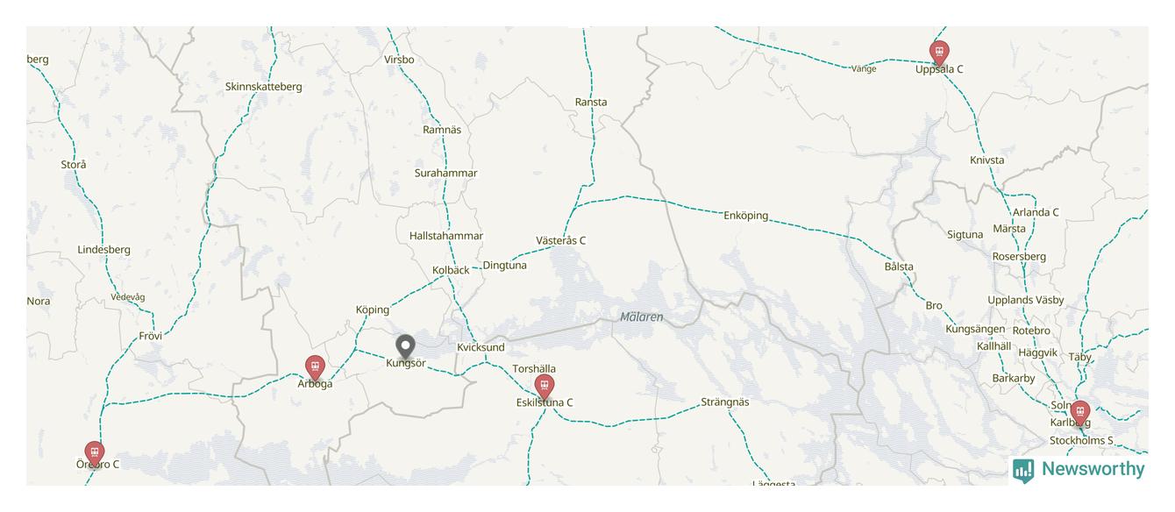Click the Stockholms S station label

[x=1081, y=441]
